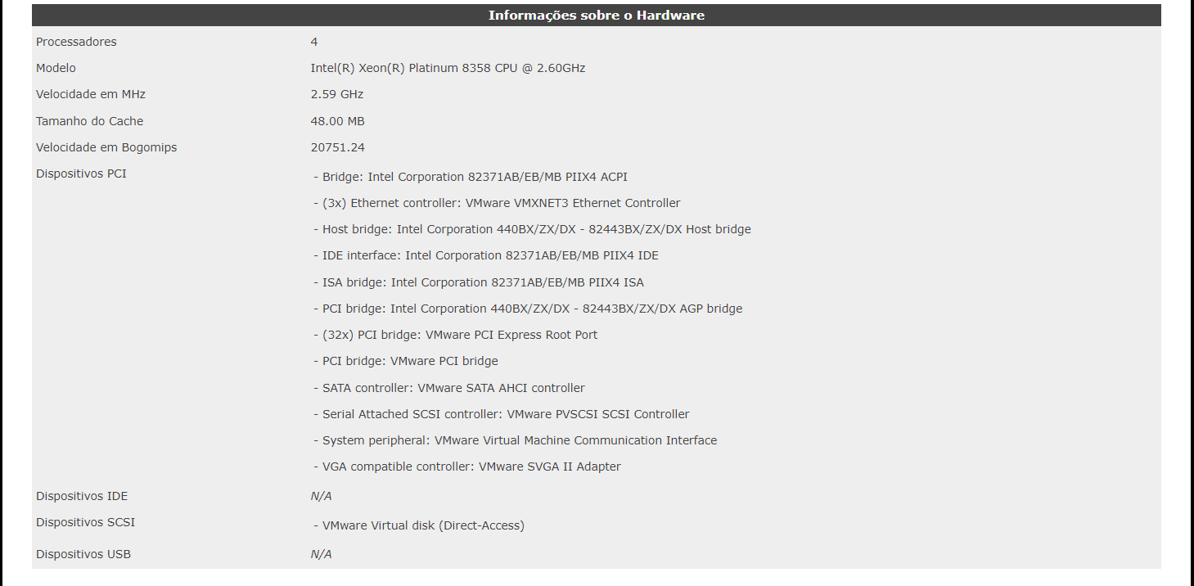Click the Dispositivos USB label
The width and height of the screenshot is (1194, 586).
[x=83, y=554]
